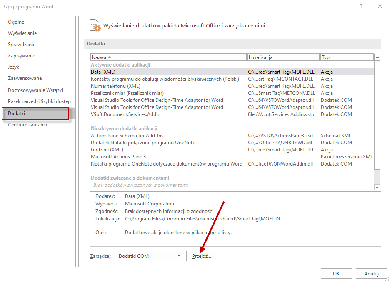Select Kontakty programu do obsługi wiadomości błyskawicznych
The width and height of the screenshot is (390, 282).
pos(232,79)
